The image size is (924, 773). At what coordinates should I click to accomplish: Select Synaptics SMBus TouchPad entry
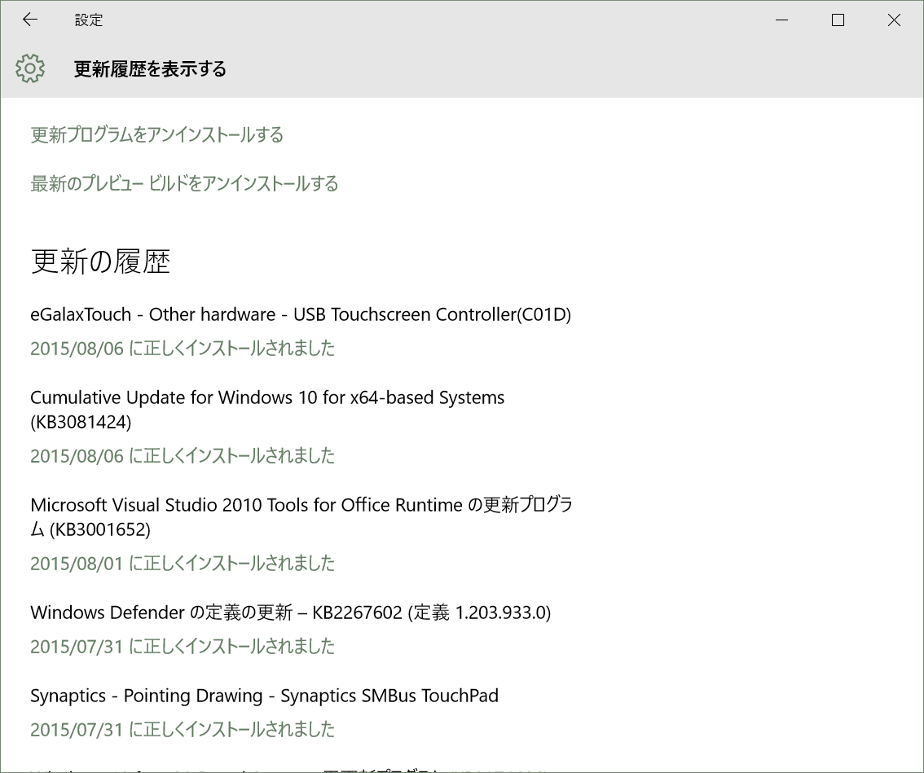pos(265,696)
